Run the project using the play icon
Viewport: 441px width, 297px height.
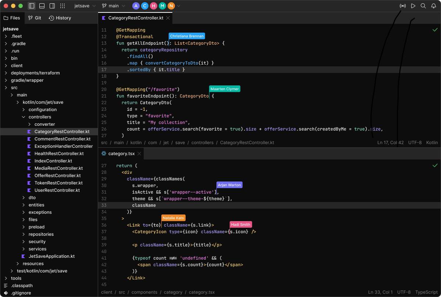[413, 6]
